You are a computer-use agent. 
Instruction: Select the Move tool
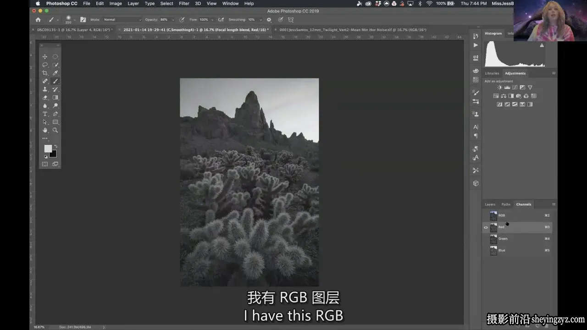[45, 57]
